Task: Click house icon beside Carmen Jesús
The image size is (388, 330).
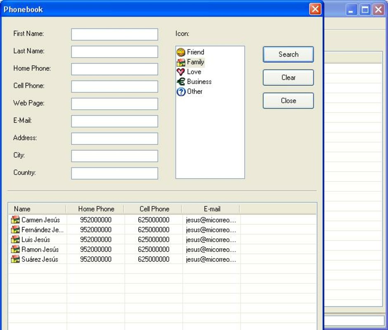Action: coord(15,220)
